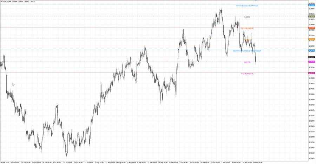
Task: Click the 27 Jul 08:00 time label
Action: point(89,162)
